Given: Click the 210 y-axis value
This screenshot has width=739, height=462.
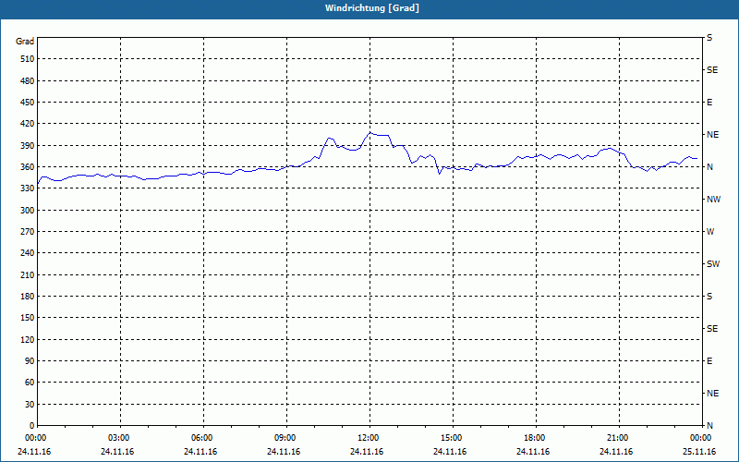Looking at the screenshot, I should 28,274.
